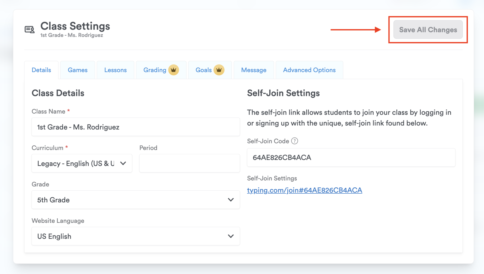Click the Self-Join Code help icon
The height and width of the screenshot is (274, 484).
[x=295, y=141]
